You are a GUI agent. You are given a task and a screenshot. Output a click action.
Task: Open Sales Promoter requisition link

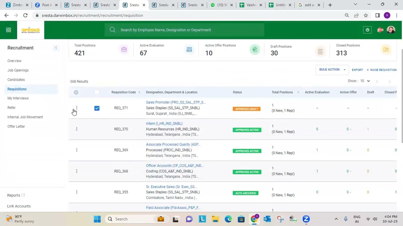pos(176,102)
